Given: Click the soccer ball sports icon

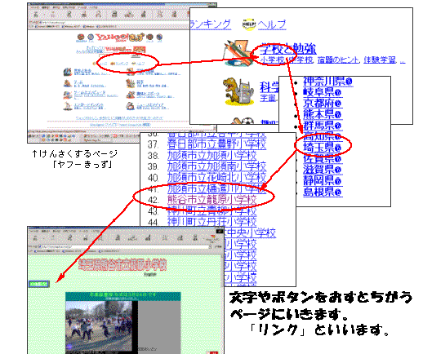Looking at the screenshot, I should click(247, 122).
